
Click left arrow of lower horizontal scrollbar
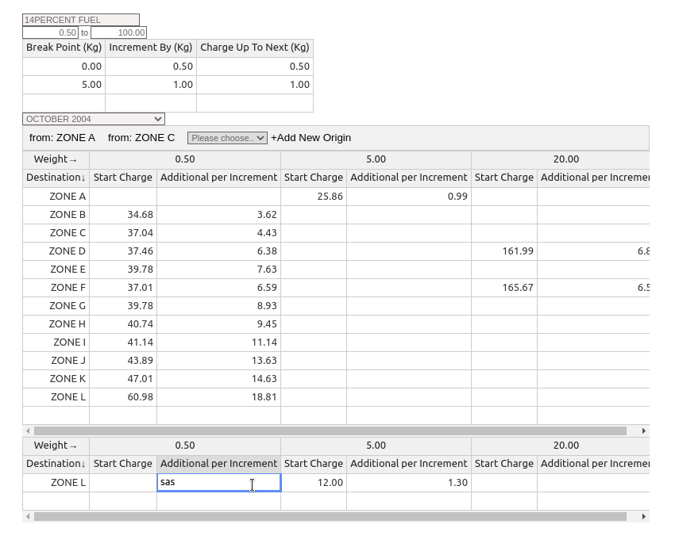(x=28, y=516)
